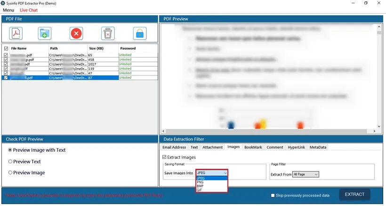Open Live Chat
The image size is (386, 206).
coord(29,10)
